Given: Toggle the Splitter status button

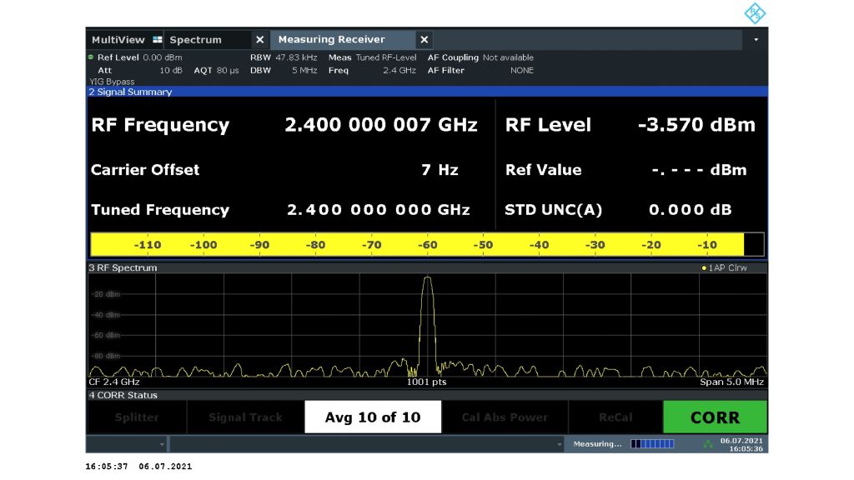Looking at the screenshot, I should coord(137,417).
